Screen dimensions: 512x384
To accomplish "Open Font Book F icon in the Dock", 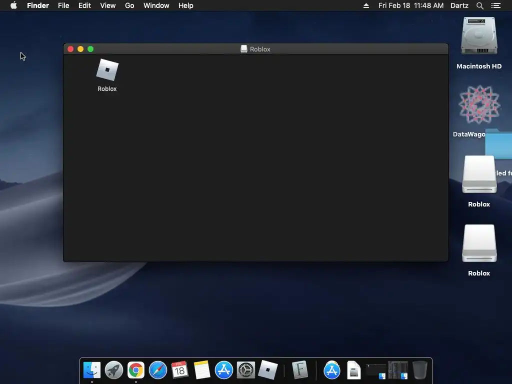I will click(300, 370).
